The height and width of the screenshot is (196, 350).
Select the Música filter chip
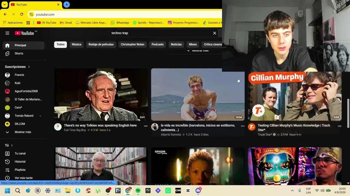77,44
